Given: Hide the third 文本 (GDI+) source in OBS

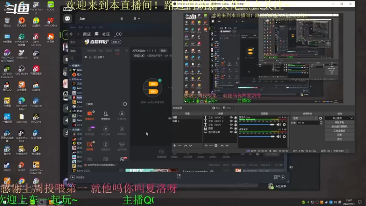Looking at the screenshot, I should [x=231, y=125].
